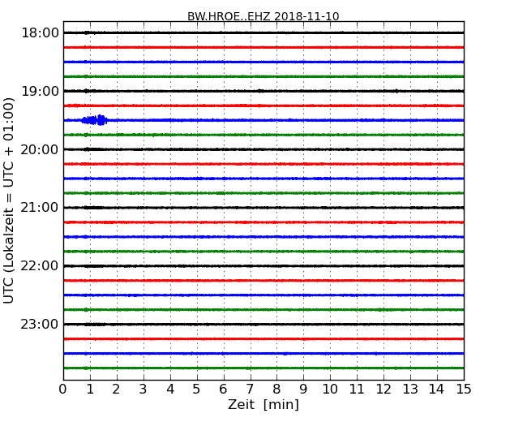Viewport: 527px width, 422px height.
Task: Click the Zeit [min] x-axis label
Action: [x=263, y=404]
